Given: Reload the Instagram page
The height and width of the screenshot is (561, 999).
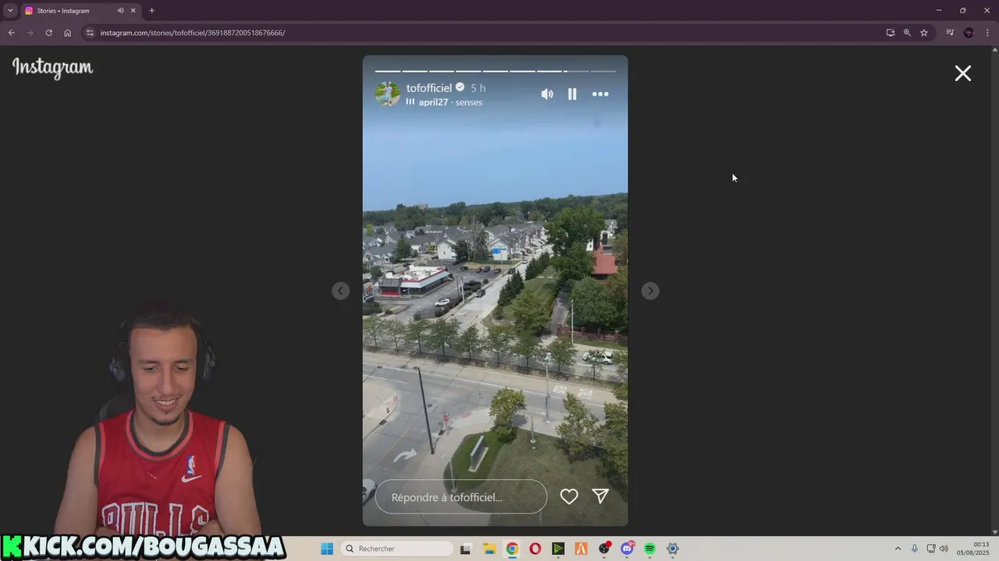Looking at the screenshot, I should pos(48,33).
